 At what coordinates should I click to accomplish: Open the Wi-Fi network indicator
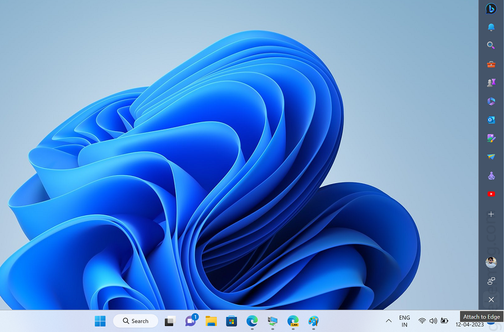[x=422, y=321]
